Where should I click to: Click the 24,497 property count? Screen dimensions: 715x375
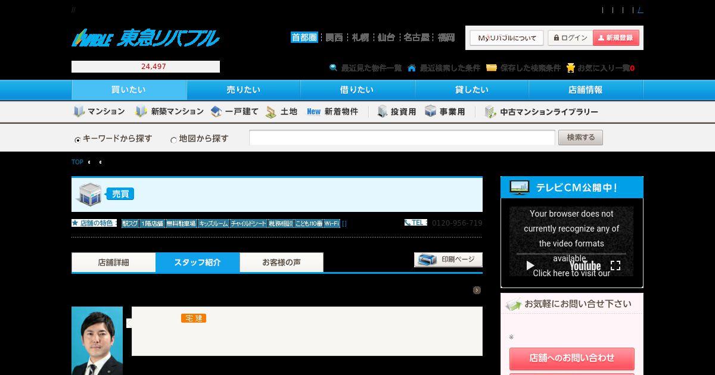point(154,67)
